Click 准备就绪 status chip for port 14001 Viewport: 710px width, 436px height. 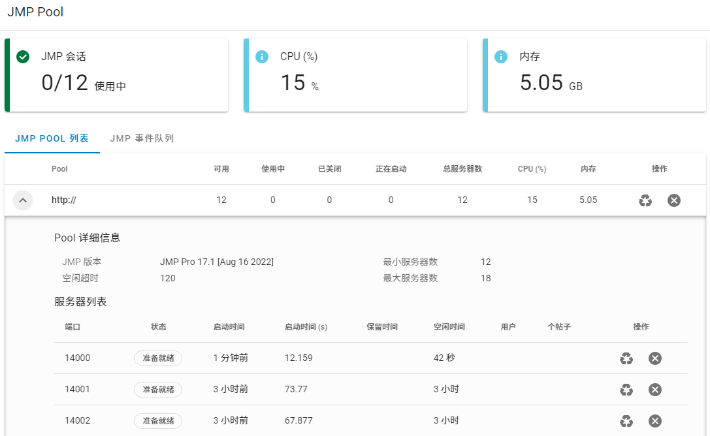[158, 390]
